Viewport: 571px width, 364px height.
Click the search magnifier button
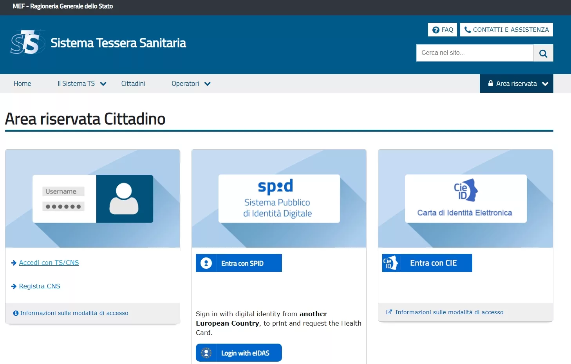click(543, 53)
